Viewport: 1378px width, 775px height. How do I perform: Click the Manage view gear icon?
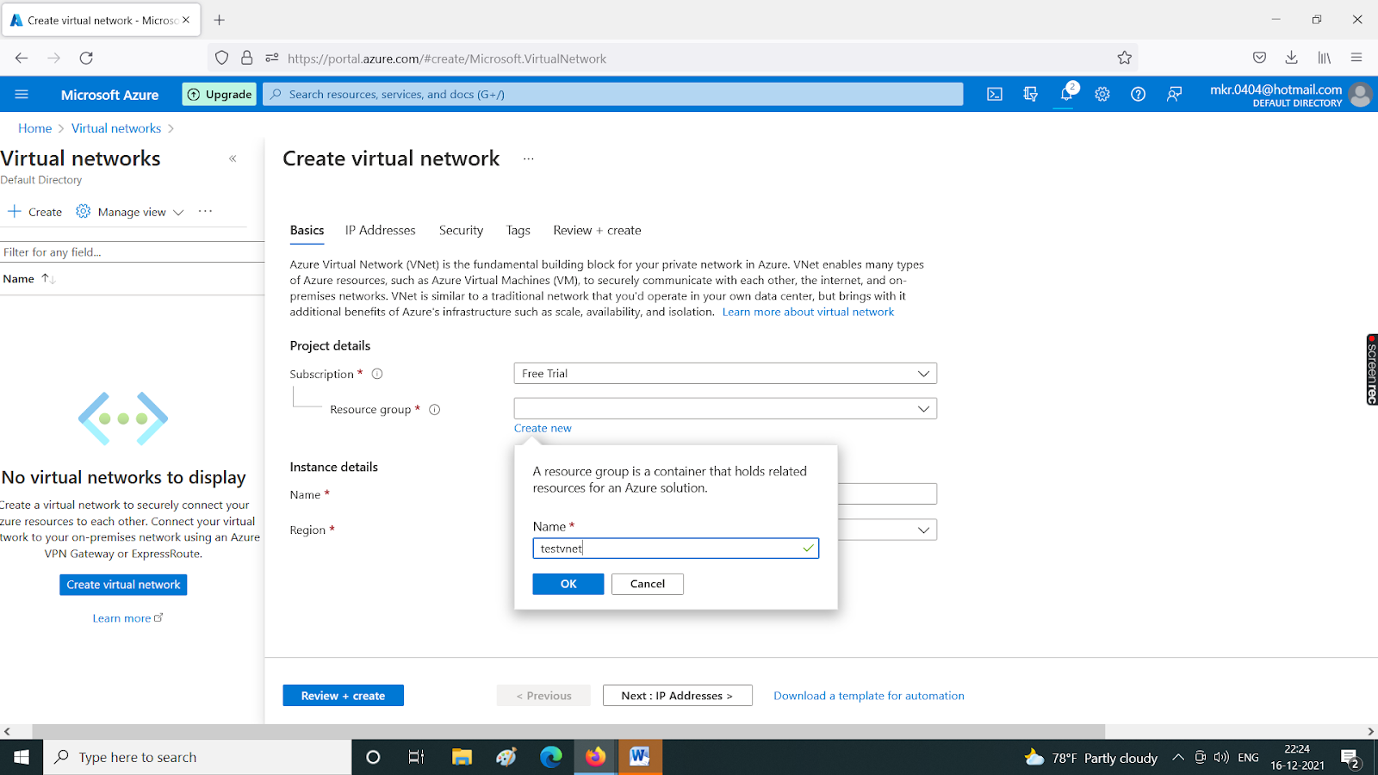pos(83,212)
